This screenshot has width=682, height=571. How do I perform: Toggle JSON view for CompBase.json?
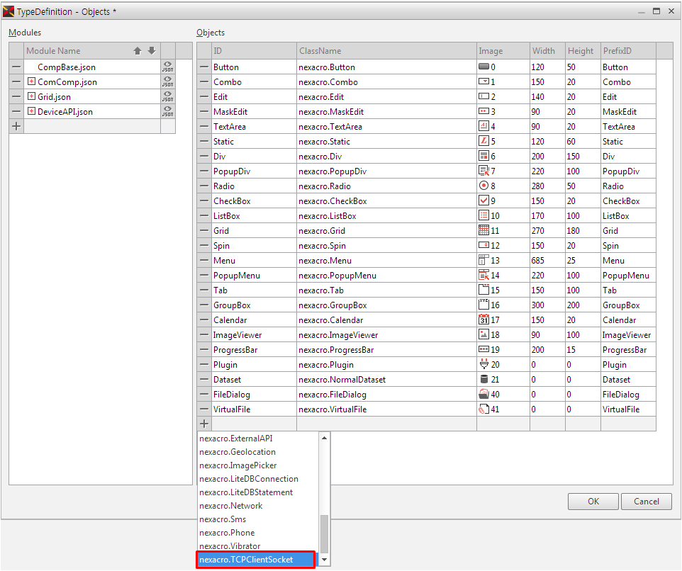(x=167, y=67)
